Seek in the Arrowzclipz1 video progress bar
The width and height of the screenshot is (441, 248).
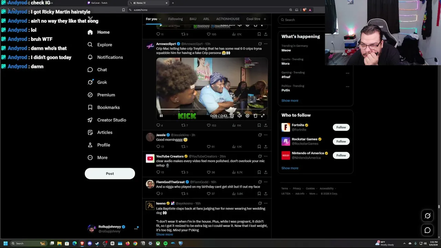pos(212,109)
